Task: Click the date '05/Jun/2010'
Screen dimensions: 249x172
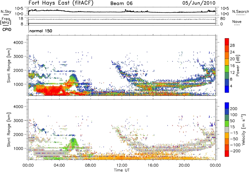Action: (x=199, y=3)
